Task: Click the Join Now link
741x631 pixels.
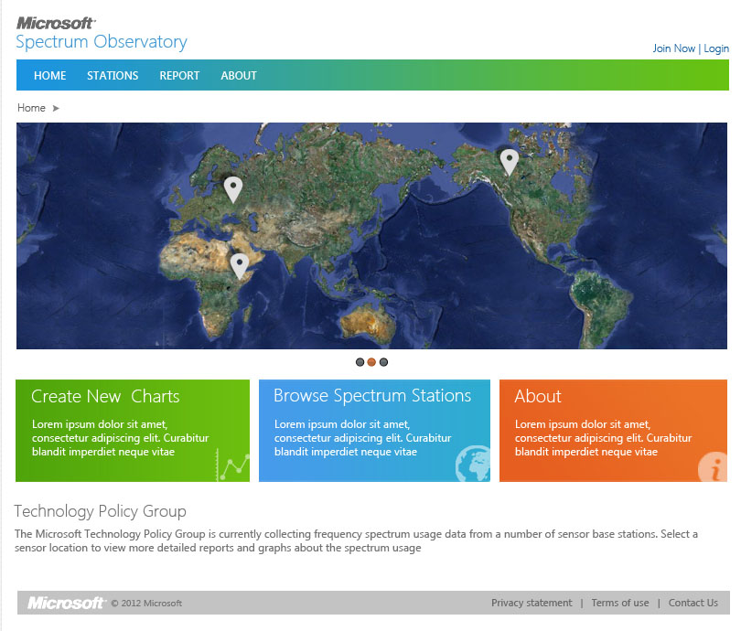Action: coord(673,48)
